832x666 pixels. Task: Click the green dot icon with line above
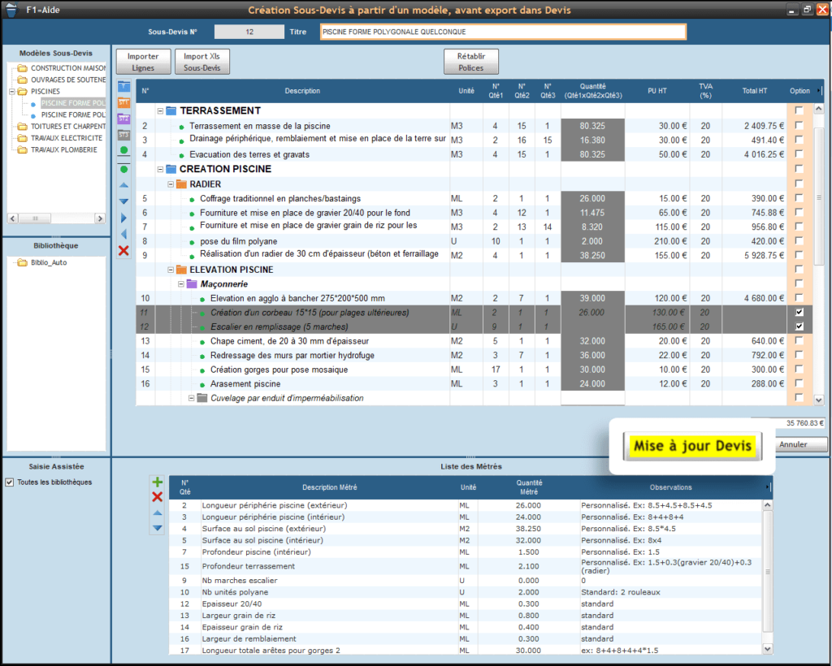123,169
